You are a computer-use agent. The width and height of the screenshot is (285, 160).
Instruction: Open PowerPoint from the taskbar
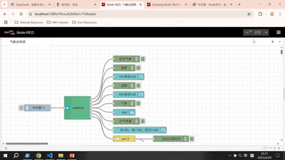pos(72,155)
